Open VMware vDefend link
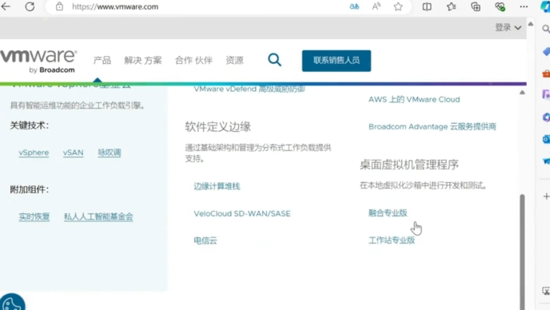550x310 pixels. pyautogui.click(x=249, y=89)
